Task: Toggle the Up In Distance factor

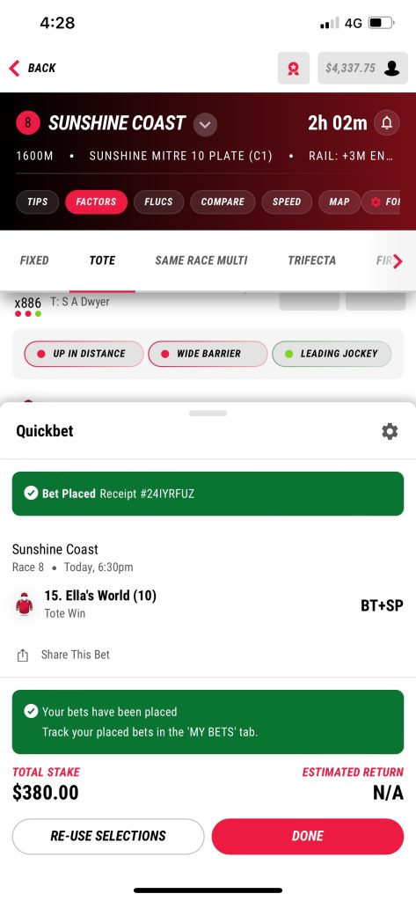Action: [x=84, y=354]
